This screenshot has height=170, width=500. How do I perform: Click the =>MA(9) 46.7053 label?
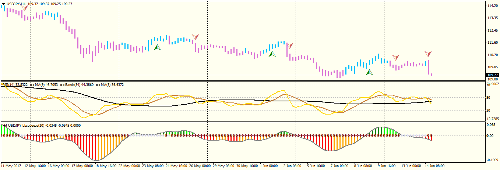pyautogui.click(x=44, y=85)
